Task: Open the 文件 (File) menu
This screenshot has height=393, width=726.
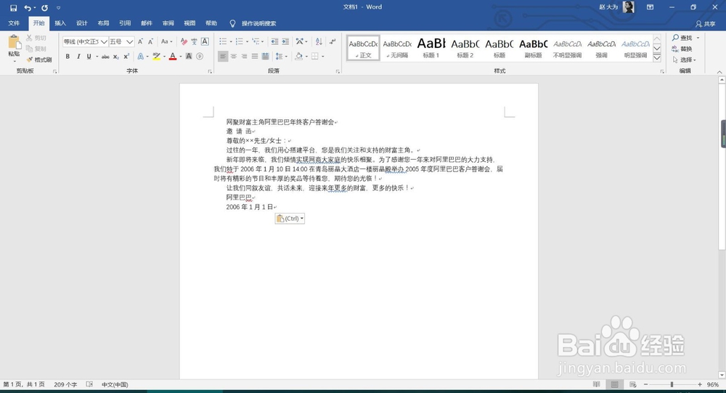Action: click(14, 23)
